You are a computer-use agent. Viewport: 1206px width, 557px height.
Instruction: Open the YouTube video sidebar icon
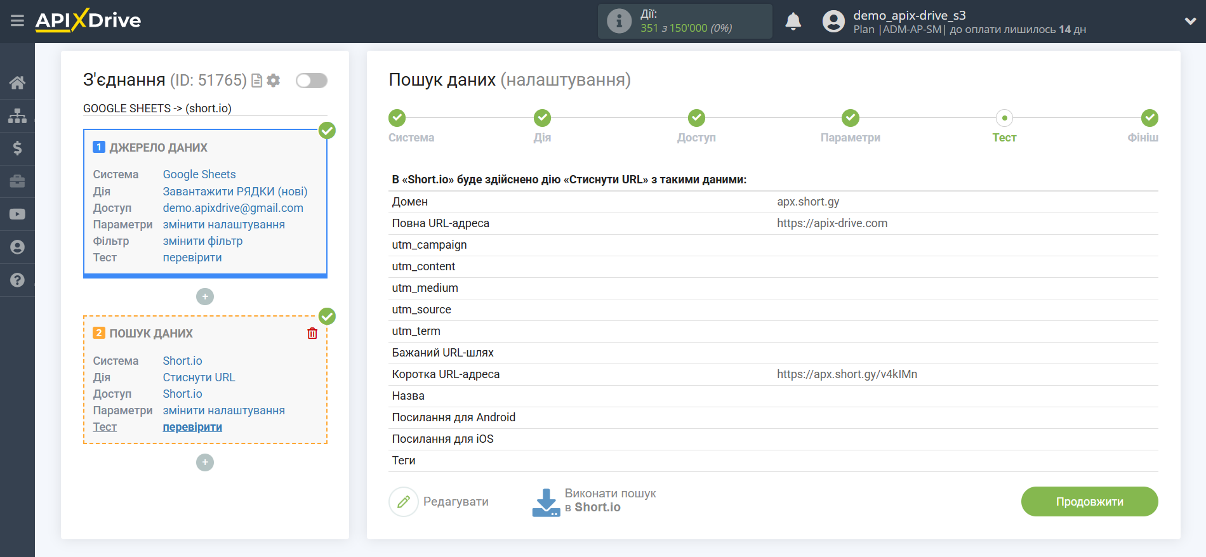(x=17, y=214)
